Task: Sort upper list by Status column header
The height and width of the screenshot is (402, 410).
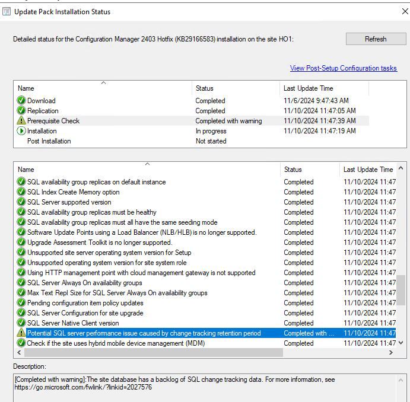Action: [x=236, y=88]
